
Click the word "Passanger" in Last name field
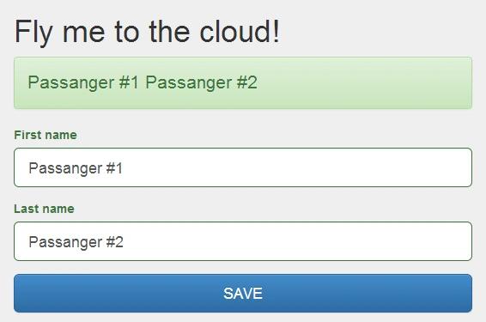click(x=65, y=242)
